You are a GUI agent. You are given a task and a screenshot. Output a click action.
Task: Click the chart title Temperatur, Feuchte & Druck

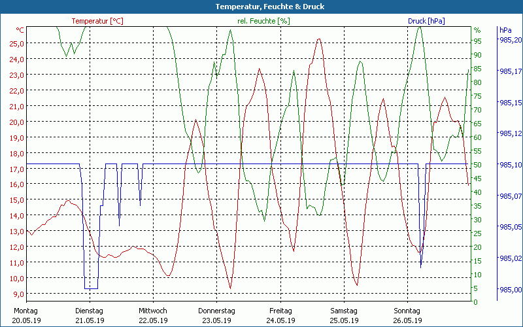(261, 7)
